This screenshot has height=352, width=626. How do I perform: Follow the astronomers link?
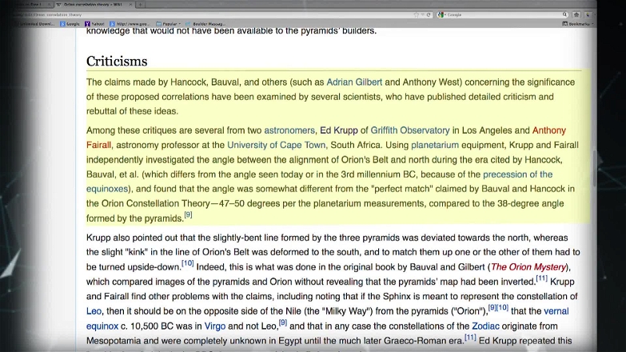click(x=289, y=130)
